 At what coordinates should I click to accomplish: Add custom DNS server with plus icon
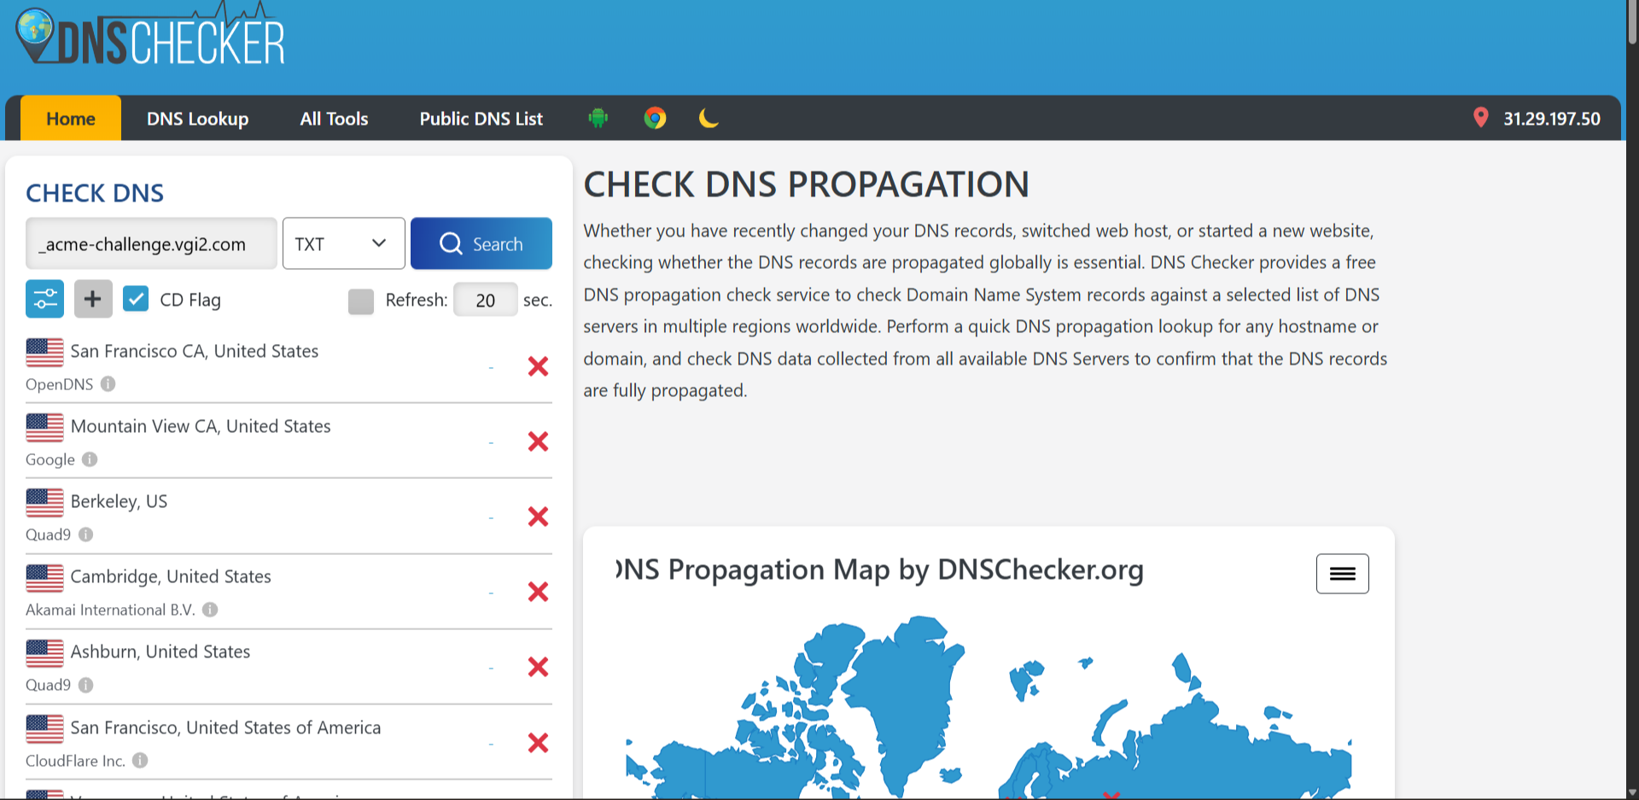click(93, 299)
